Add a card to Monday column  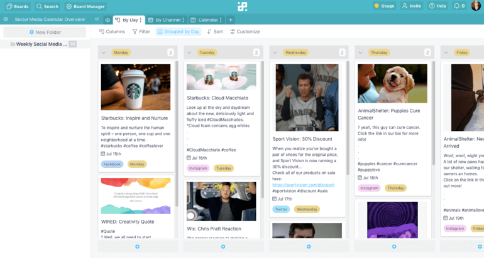pyautogui.click(x=138, y=247)
